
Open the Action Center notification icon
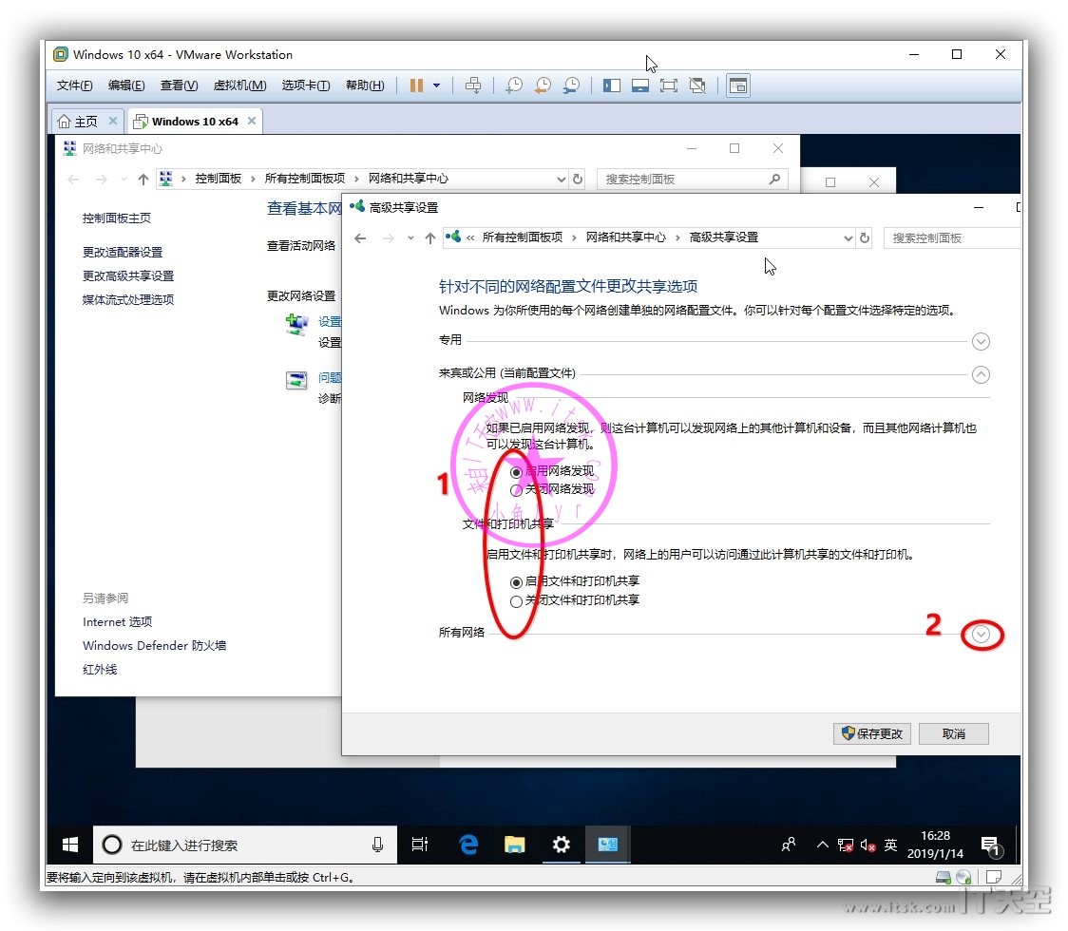tap(991, 845)
